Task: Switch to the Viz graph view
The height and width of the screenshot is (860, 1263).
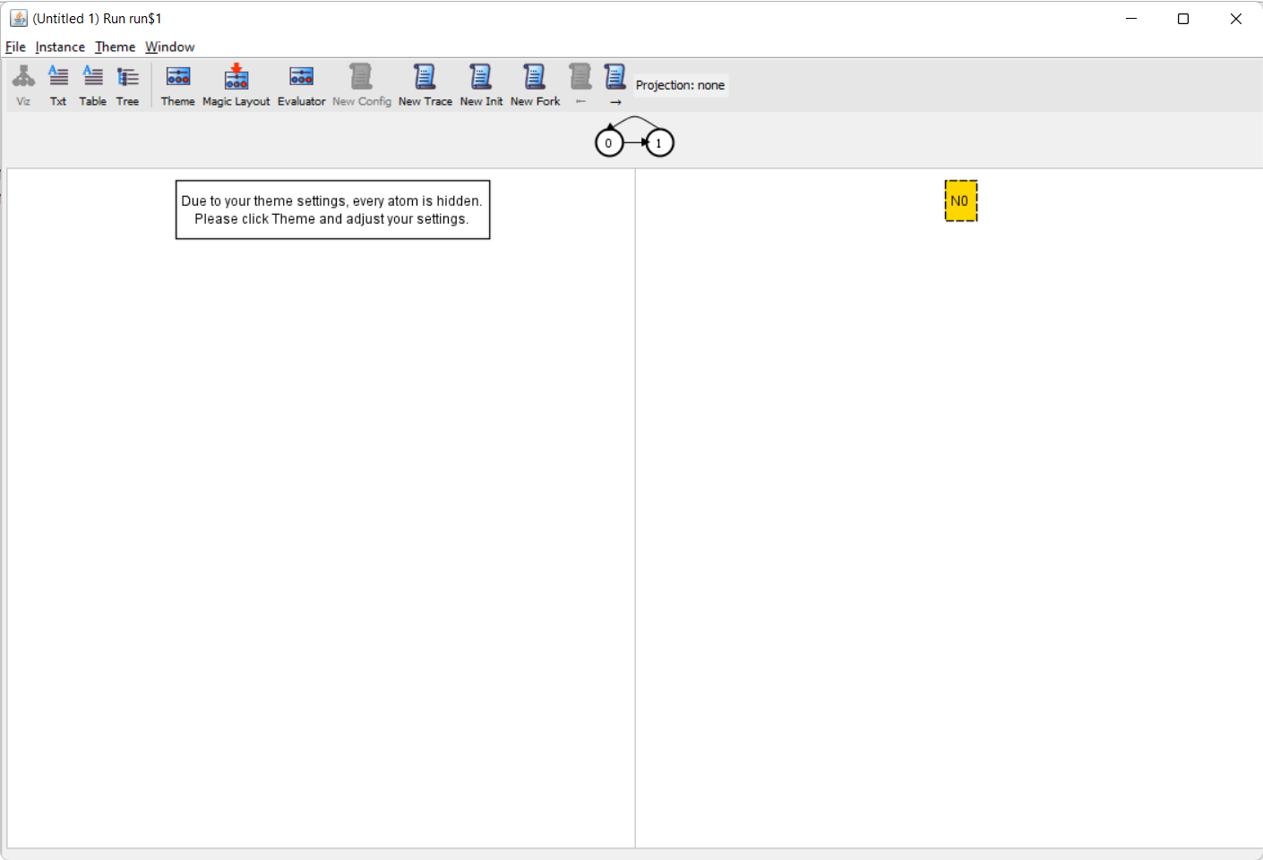Action: click(23, 86)
